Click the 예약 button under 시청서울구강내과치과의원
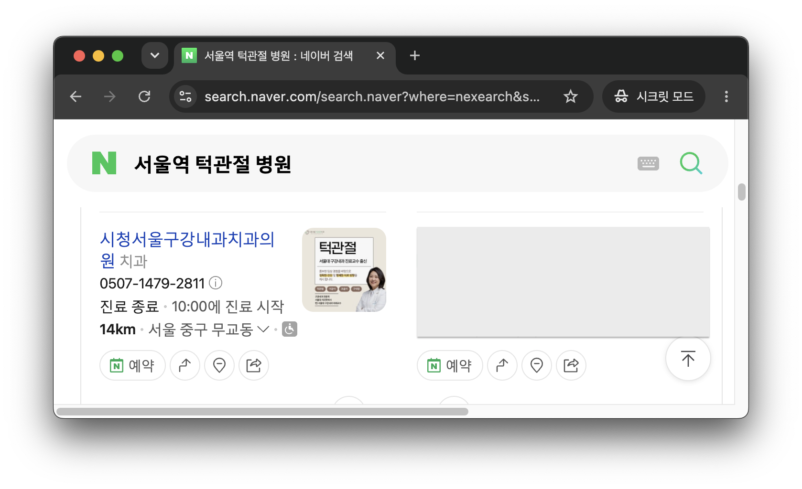Image resolution: width=802 pixels, height=489 pixels. tap(132, 365)
